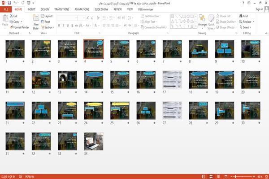Image resolution: width=269 pixels, height=179 pixels.
Task: Switch to the SLIDE SHOW tab
Action: coord(101,9)
